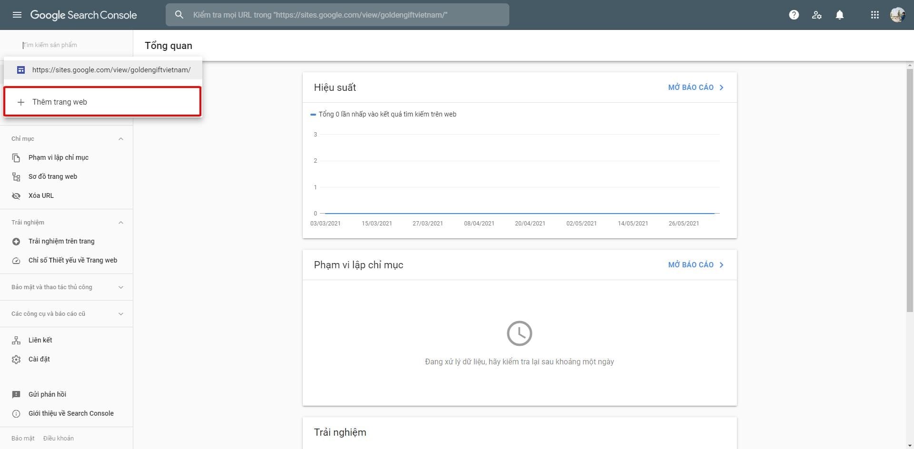
Task: Open the Hiệu suất report link
Action: coord(695,88)
